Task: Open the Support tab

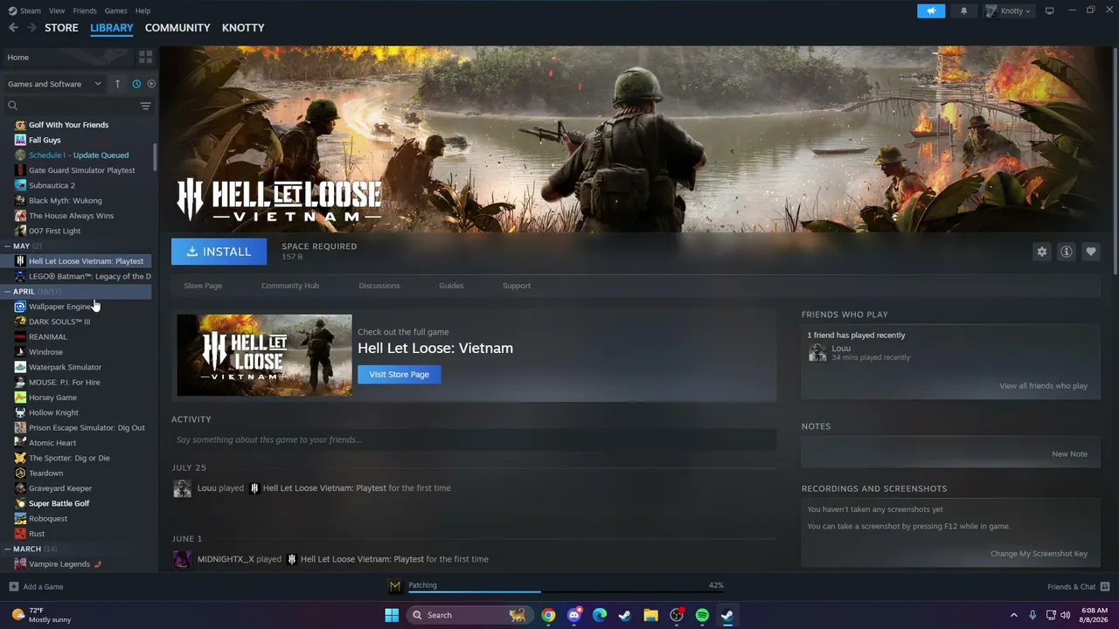Action: (x=517, y=286)
